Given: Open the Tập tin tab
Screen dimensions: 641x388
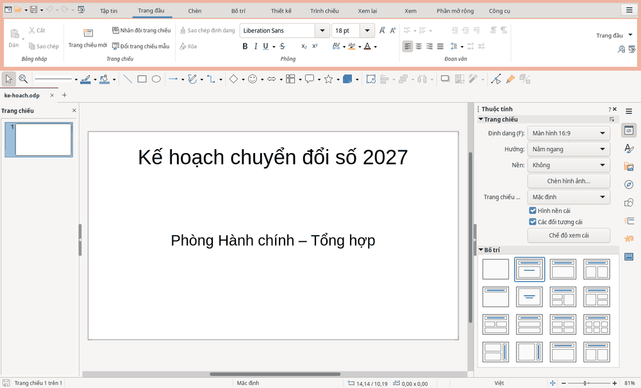Looking at the screenshot, I should click(108, 11).
